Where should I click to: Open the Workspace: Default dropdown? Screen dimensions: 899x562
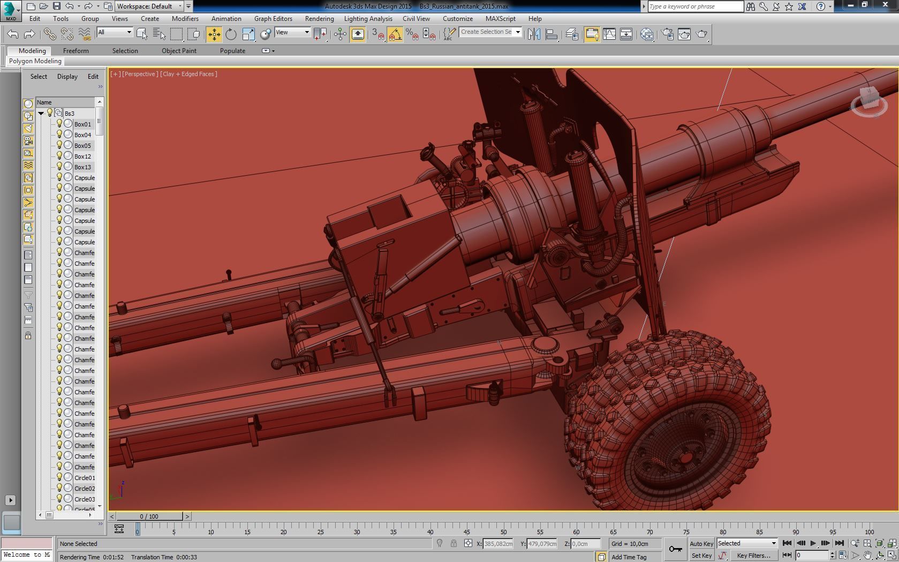pos(150,6)
